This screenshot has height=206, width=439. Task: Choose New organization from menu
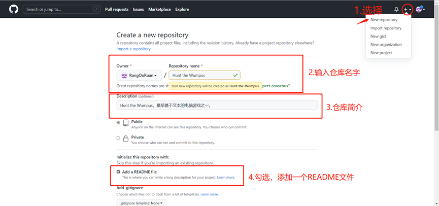click(x=386, y=45)
